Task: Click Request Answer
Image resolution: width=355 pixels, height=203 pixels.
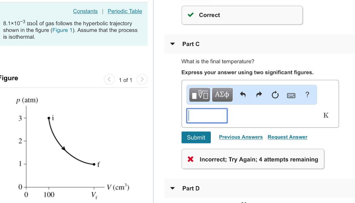Action: [287, 137]
